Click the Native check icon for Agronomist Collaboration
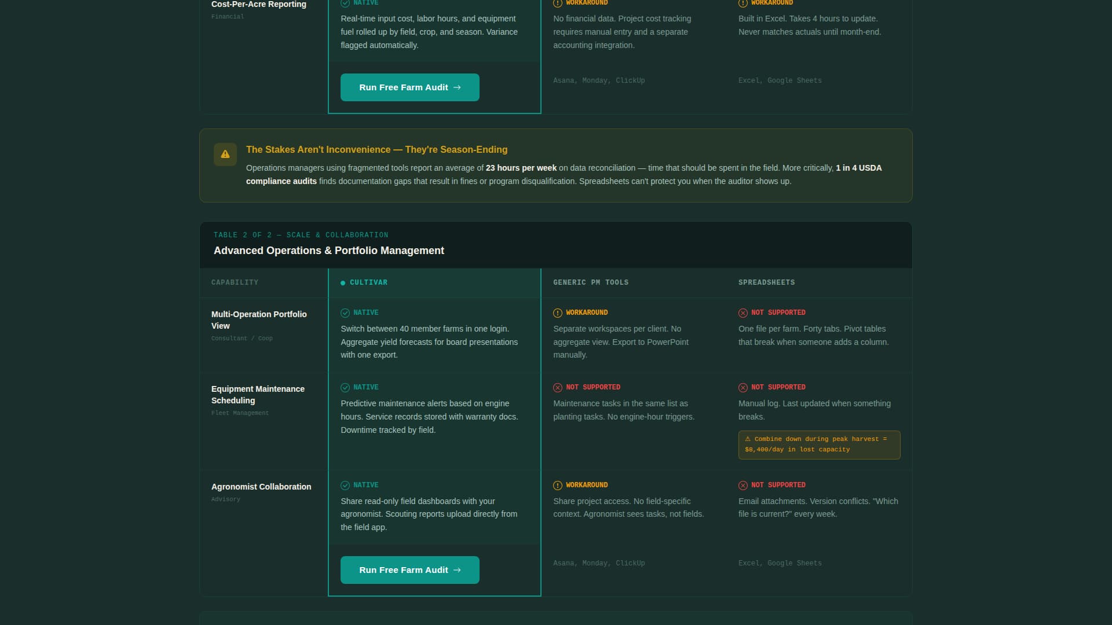 345,486
